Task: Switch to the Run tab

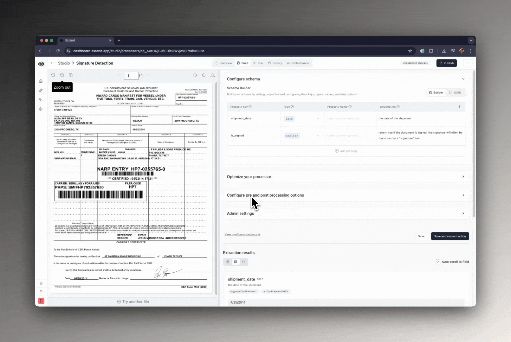Action: click(x=258, y=63)
